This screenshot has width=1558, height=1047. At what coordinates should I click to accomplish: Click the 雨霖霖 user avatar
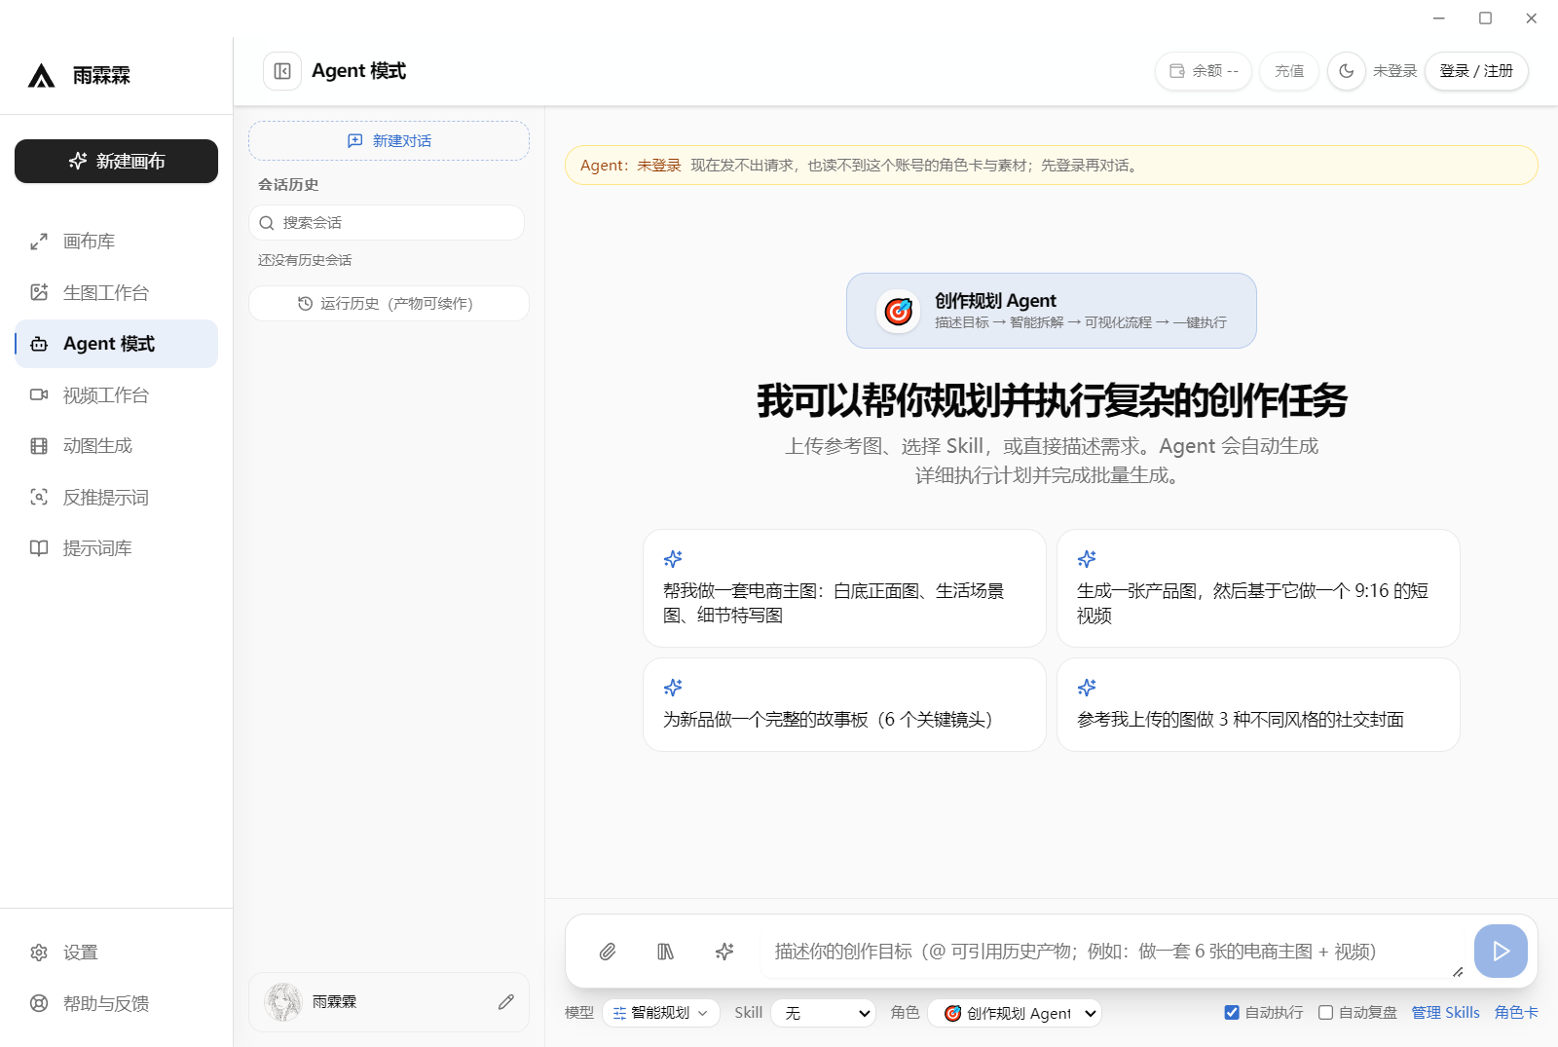point(283,1001)
